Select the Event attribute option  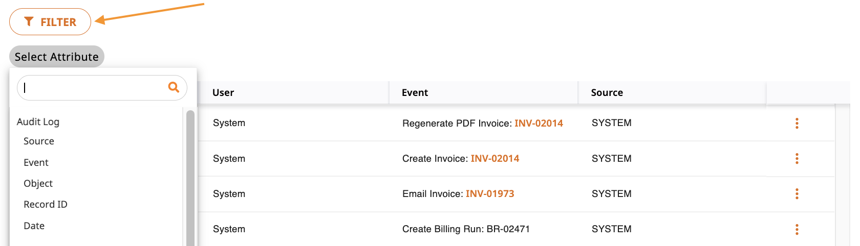[x=36, y=163]
